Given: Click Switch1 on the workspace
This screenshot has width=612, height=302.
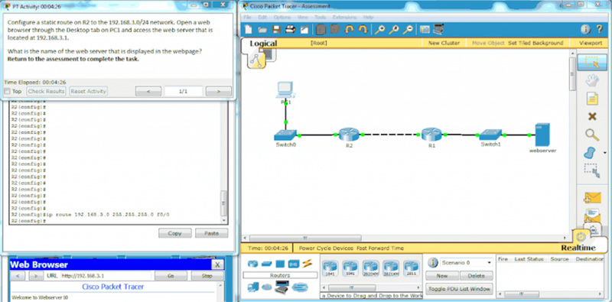Looking at the screenshot, I should coord(490,135).
